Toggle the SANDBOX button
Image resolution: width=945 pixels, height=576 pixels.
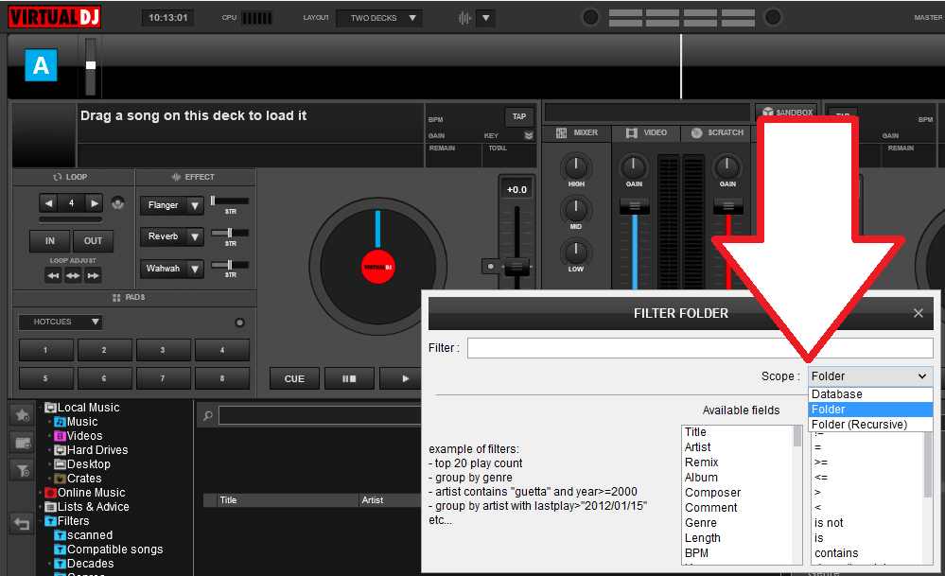click(787, 112)
